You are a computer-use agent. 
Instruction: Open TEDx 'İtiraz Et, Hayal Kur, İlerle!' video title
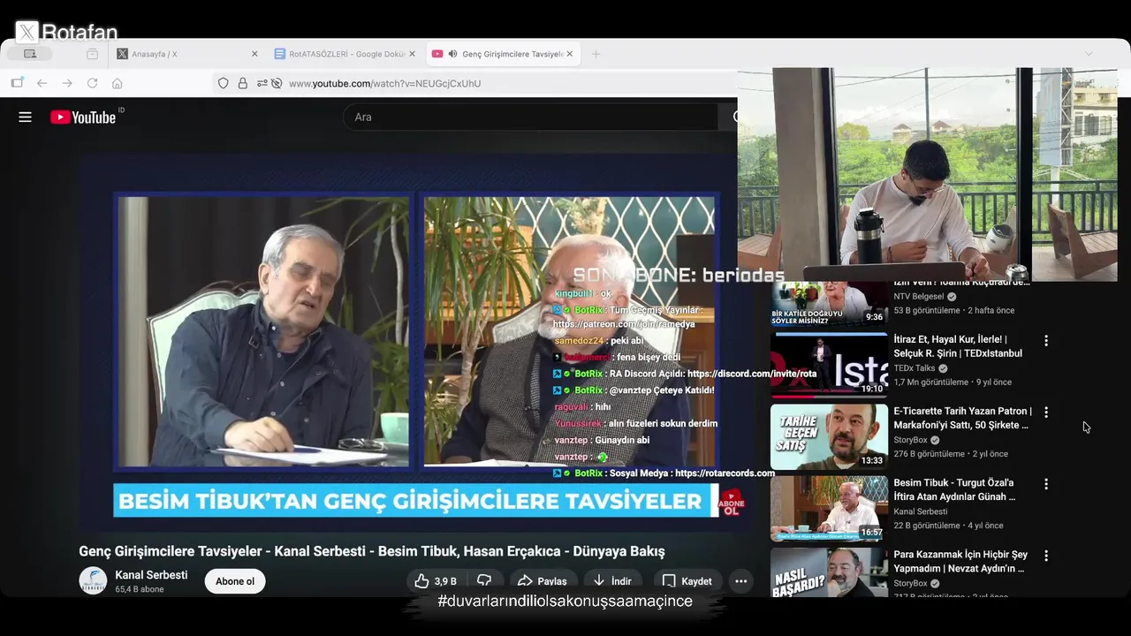[x=958, y=346]
